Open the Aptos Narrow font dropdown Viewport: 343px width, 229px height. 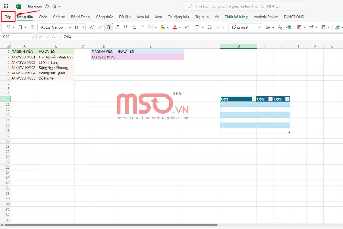click(x=56, y=27)
